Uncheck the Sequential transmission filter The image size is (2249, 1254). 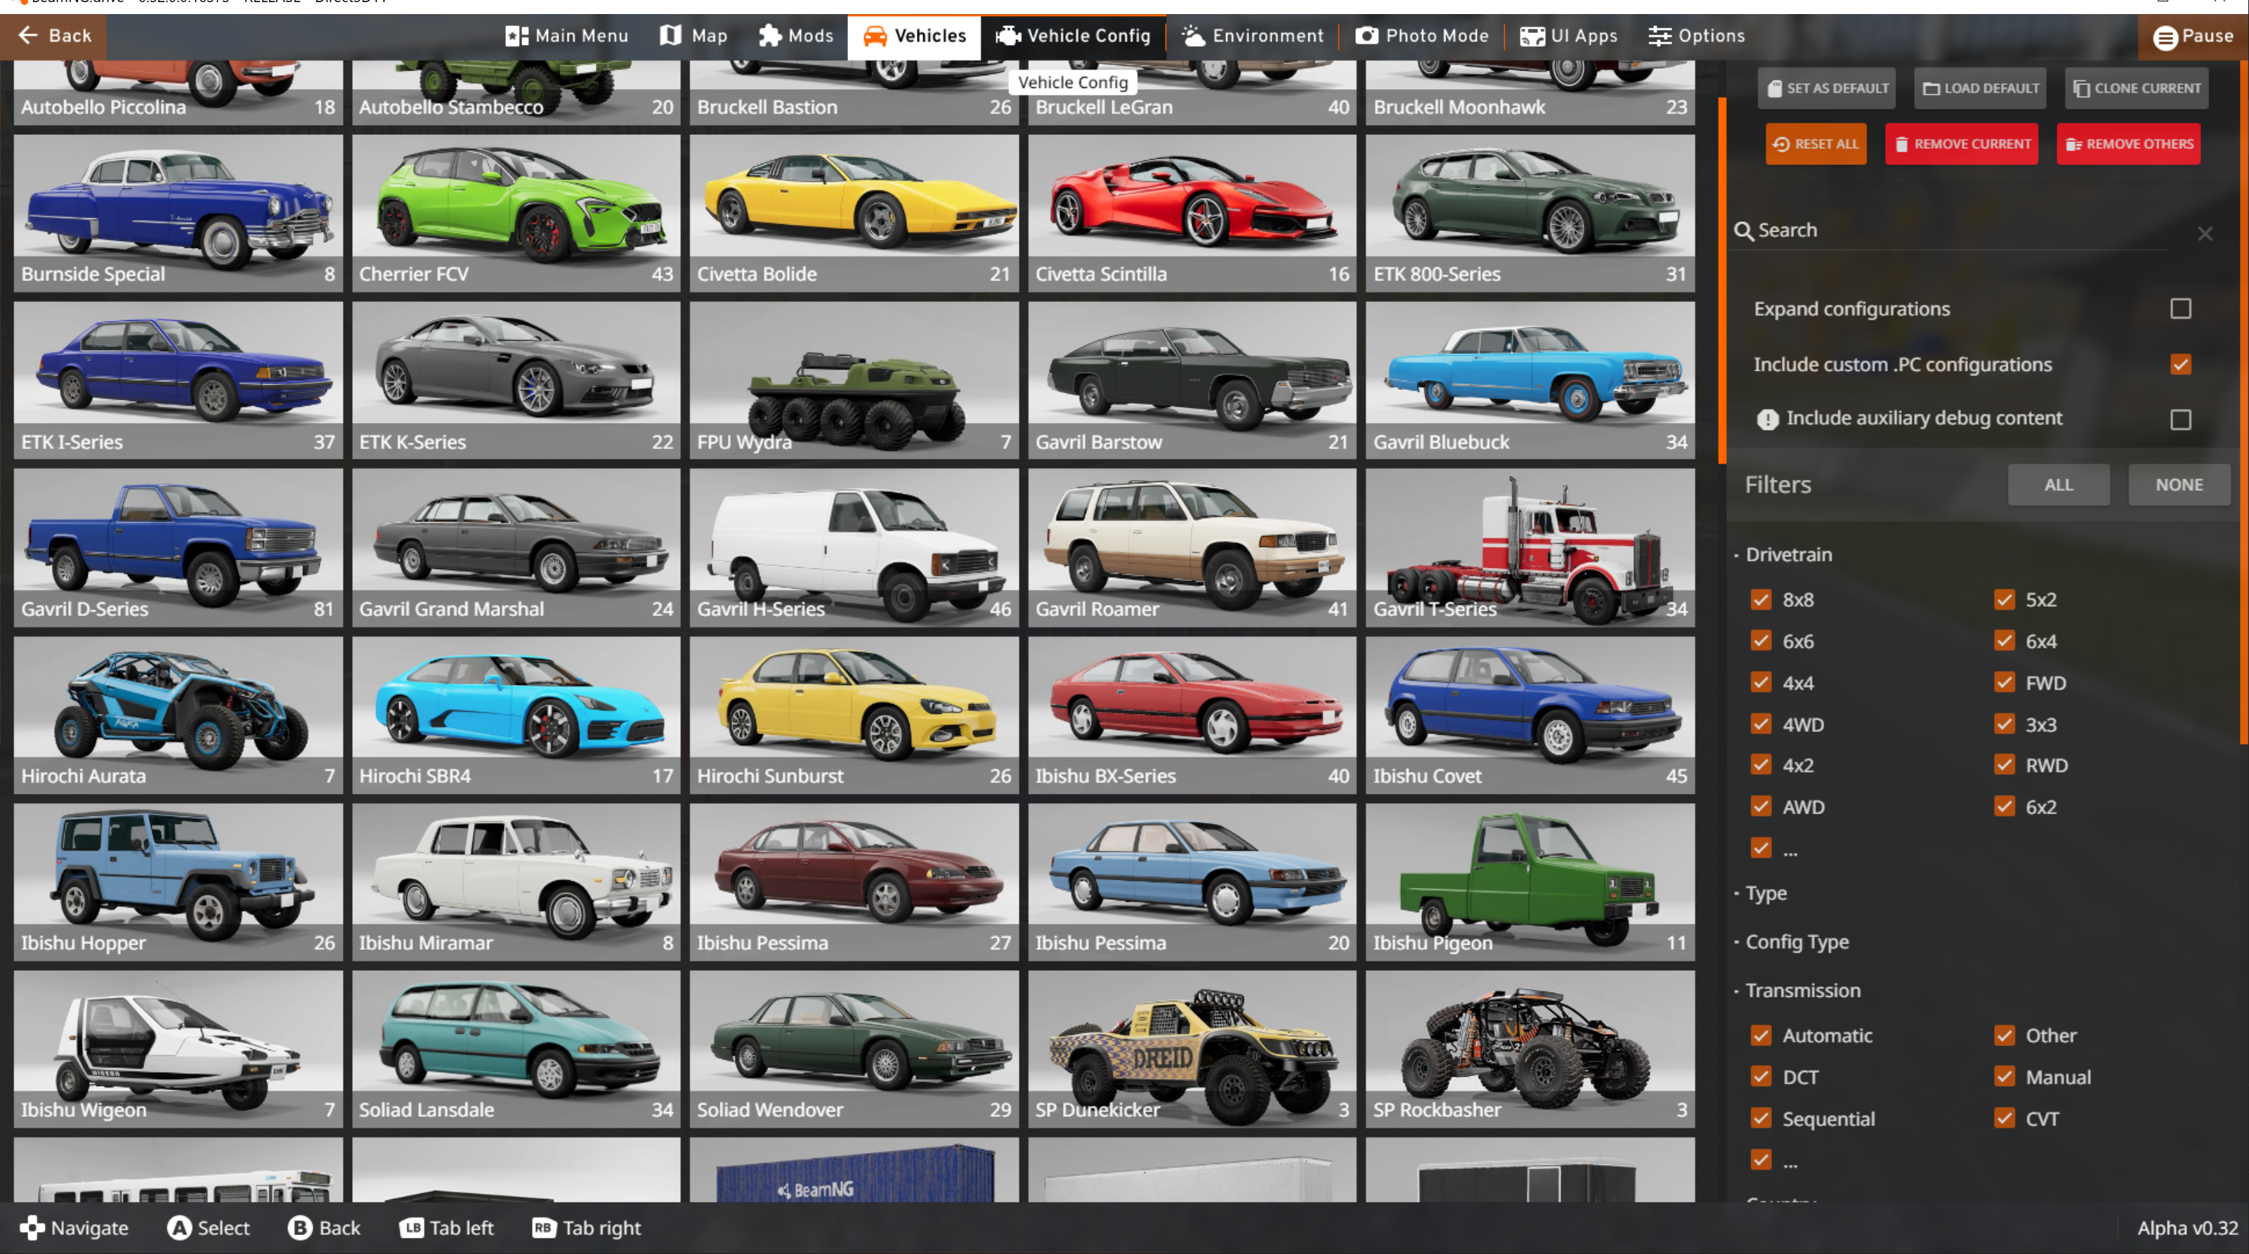click(1761, 1118)
